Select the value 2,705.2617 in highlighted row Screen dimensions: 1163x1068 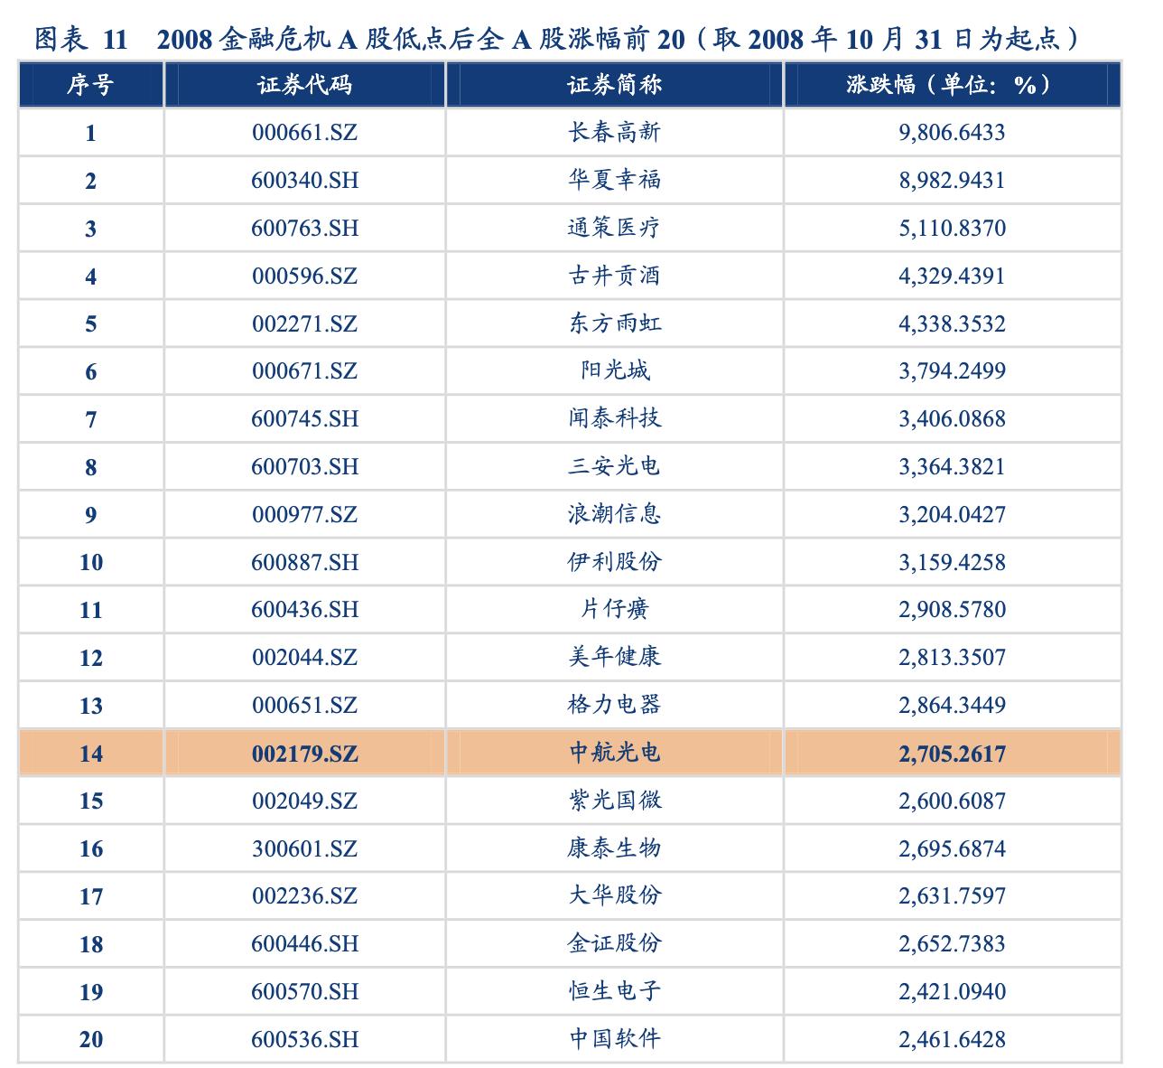950,753
